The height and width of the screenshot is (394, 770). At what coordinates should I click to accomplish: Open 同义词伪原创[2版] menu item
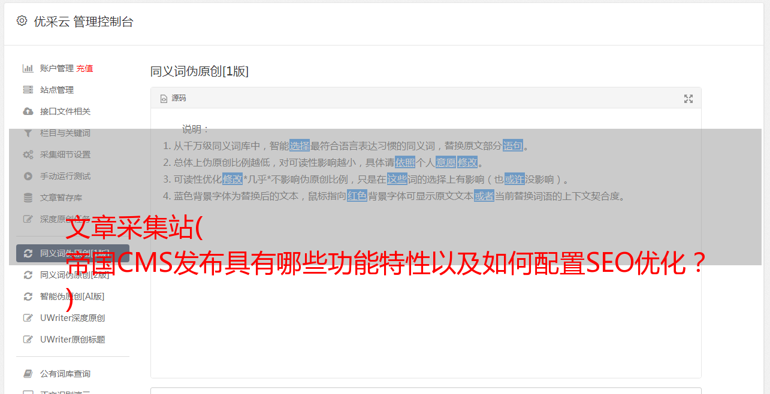pyautogui.click(x=73, y=275)
